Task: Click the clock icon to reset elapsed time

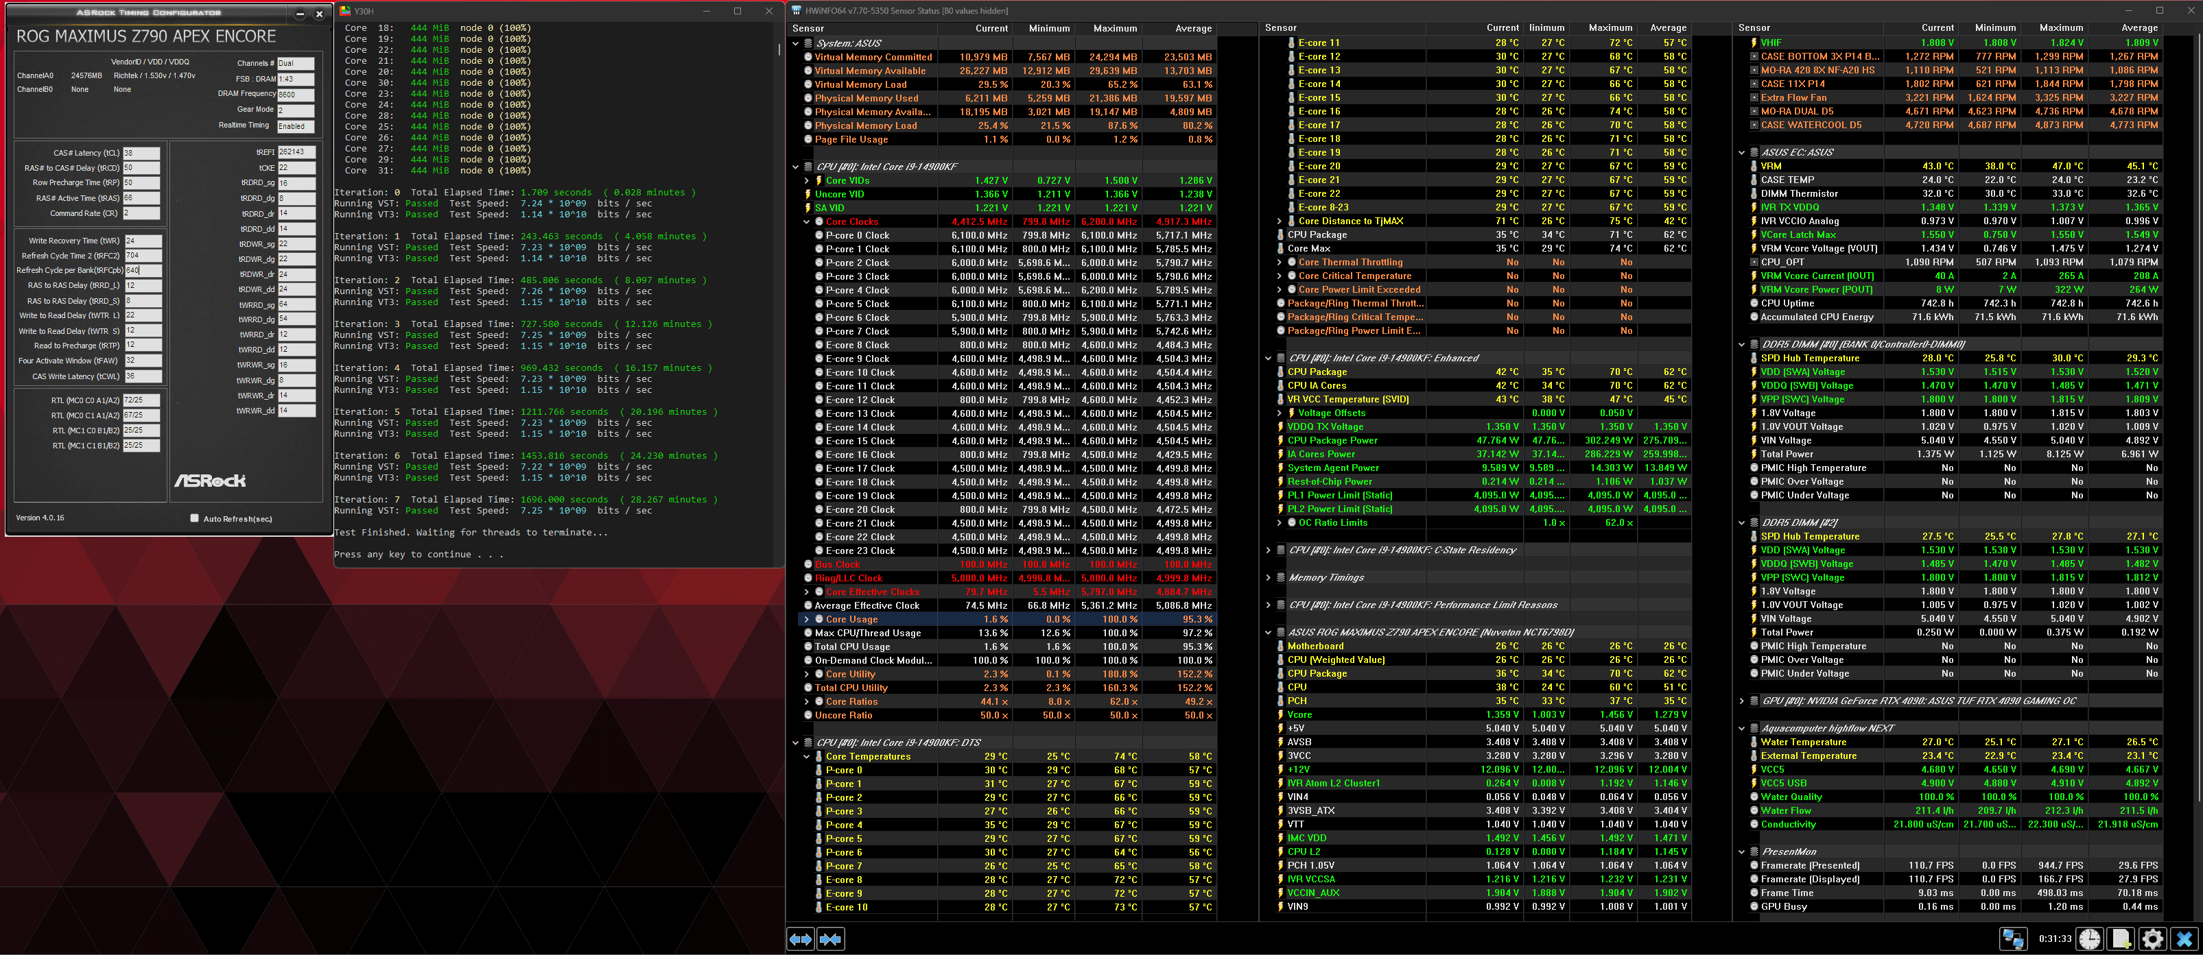Action: 2090,939
